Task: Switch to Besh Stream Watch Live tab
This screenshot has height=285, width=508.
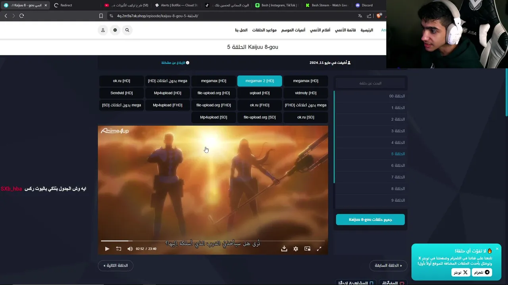Action: click(327, 5)
